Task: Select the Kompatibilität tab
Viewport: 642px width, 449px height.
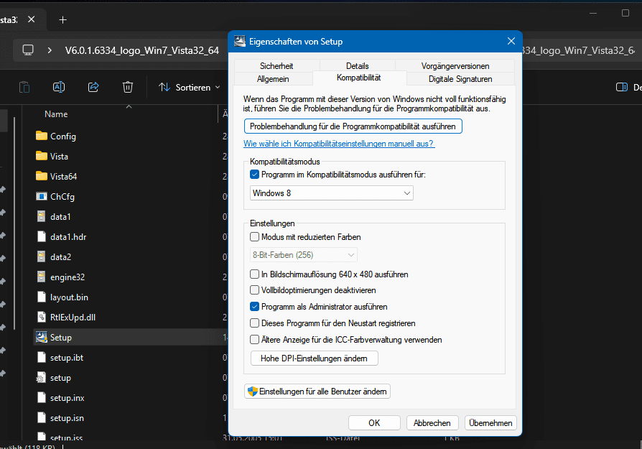Action: point(359,78)
